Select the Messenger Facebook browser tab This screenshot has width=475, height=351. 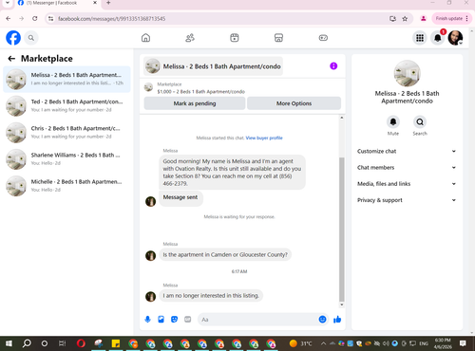pos(57,3)
